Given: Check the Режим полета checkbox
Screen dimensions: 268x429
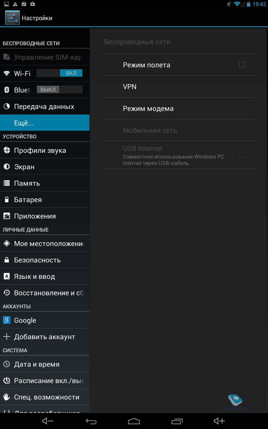Looking at the screenshot, I should [x=242, y=65].
